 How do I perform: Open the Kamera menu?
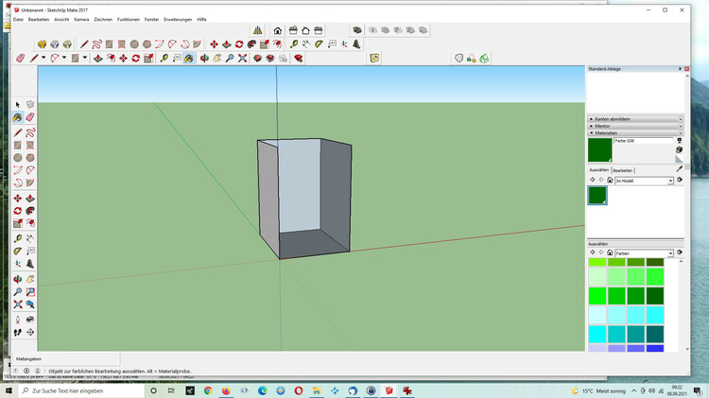click(81, 19)
